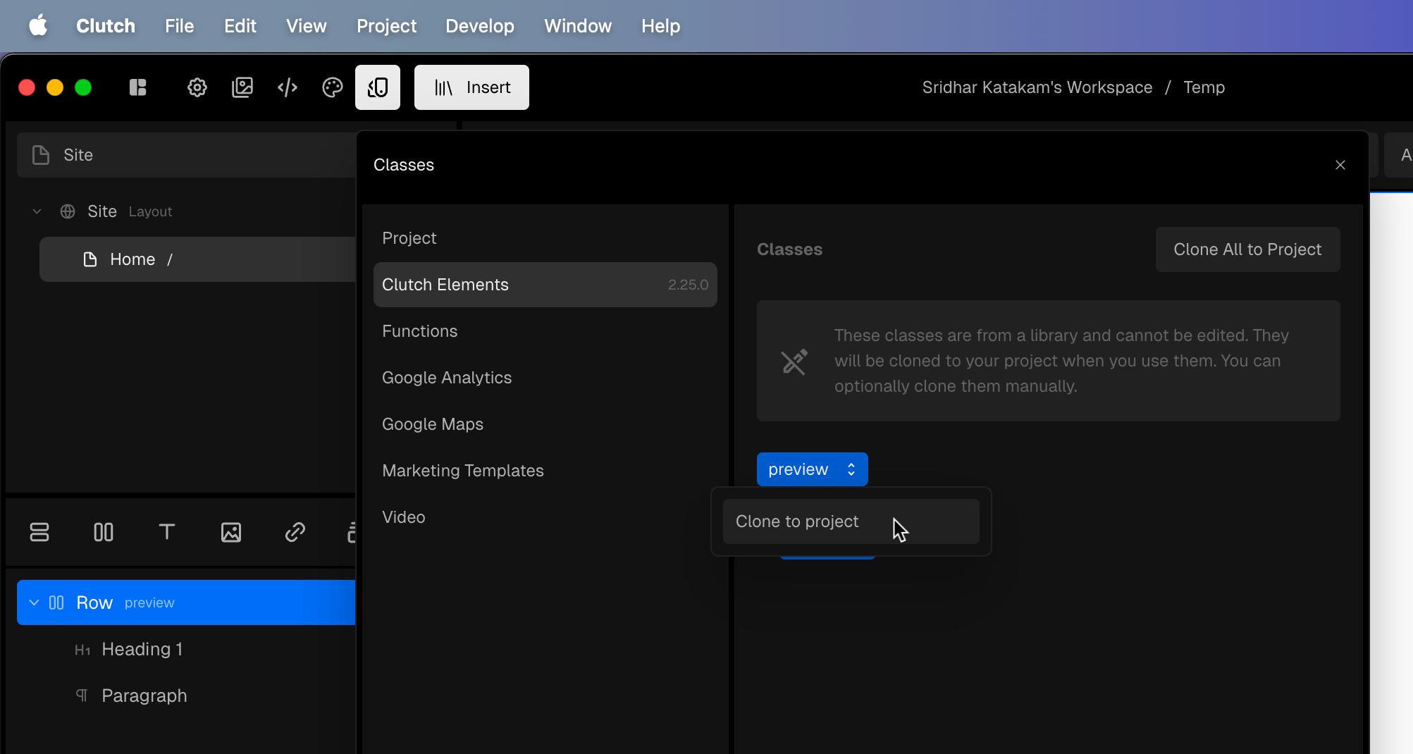Select the Paragraph layer
This screenshot has height=754, width=1413.
point(187,696)
